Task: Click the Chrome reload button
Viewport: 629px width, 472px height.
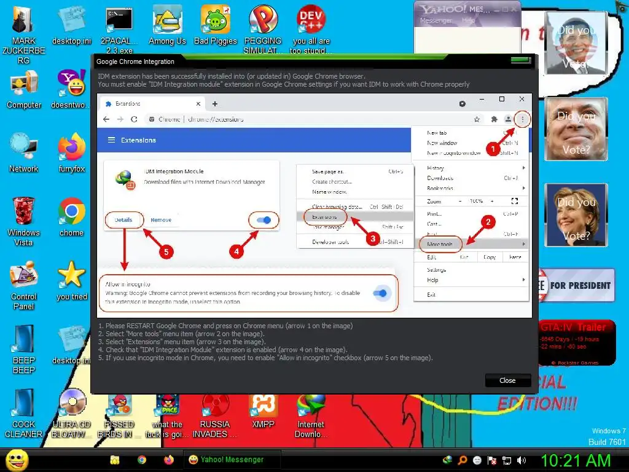Action: click(x=134, y=119)
